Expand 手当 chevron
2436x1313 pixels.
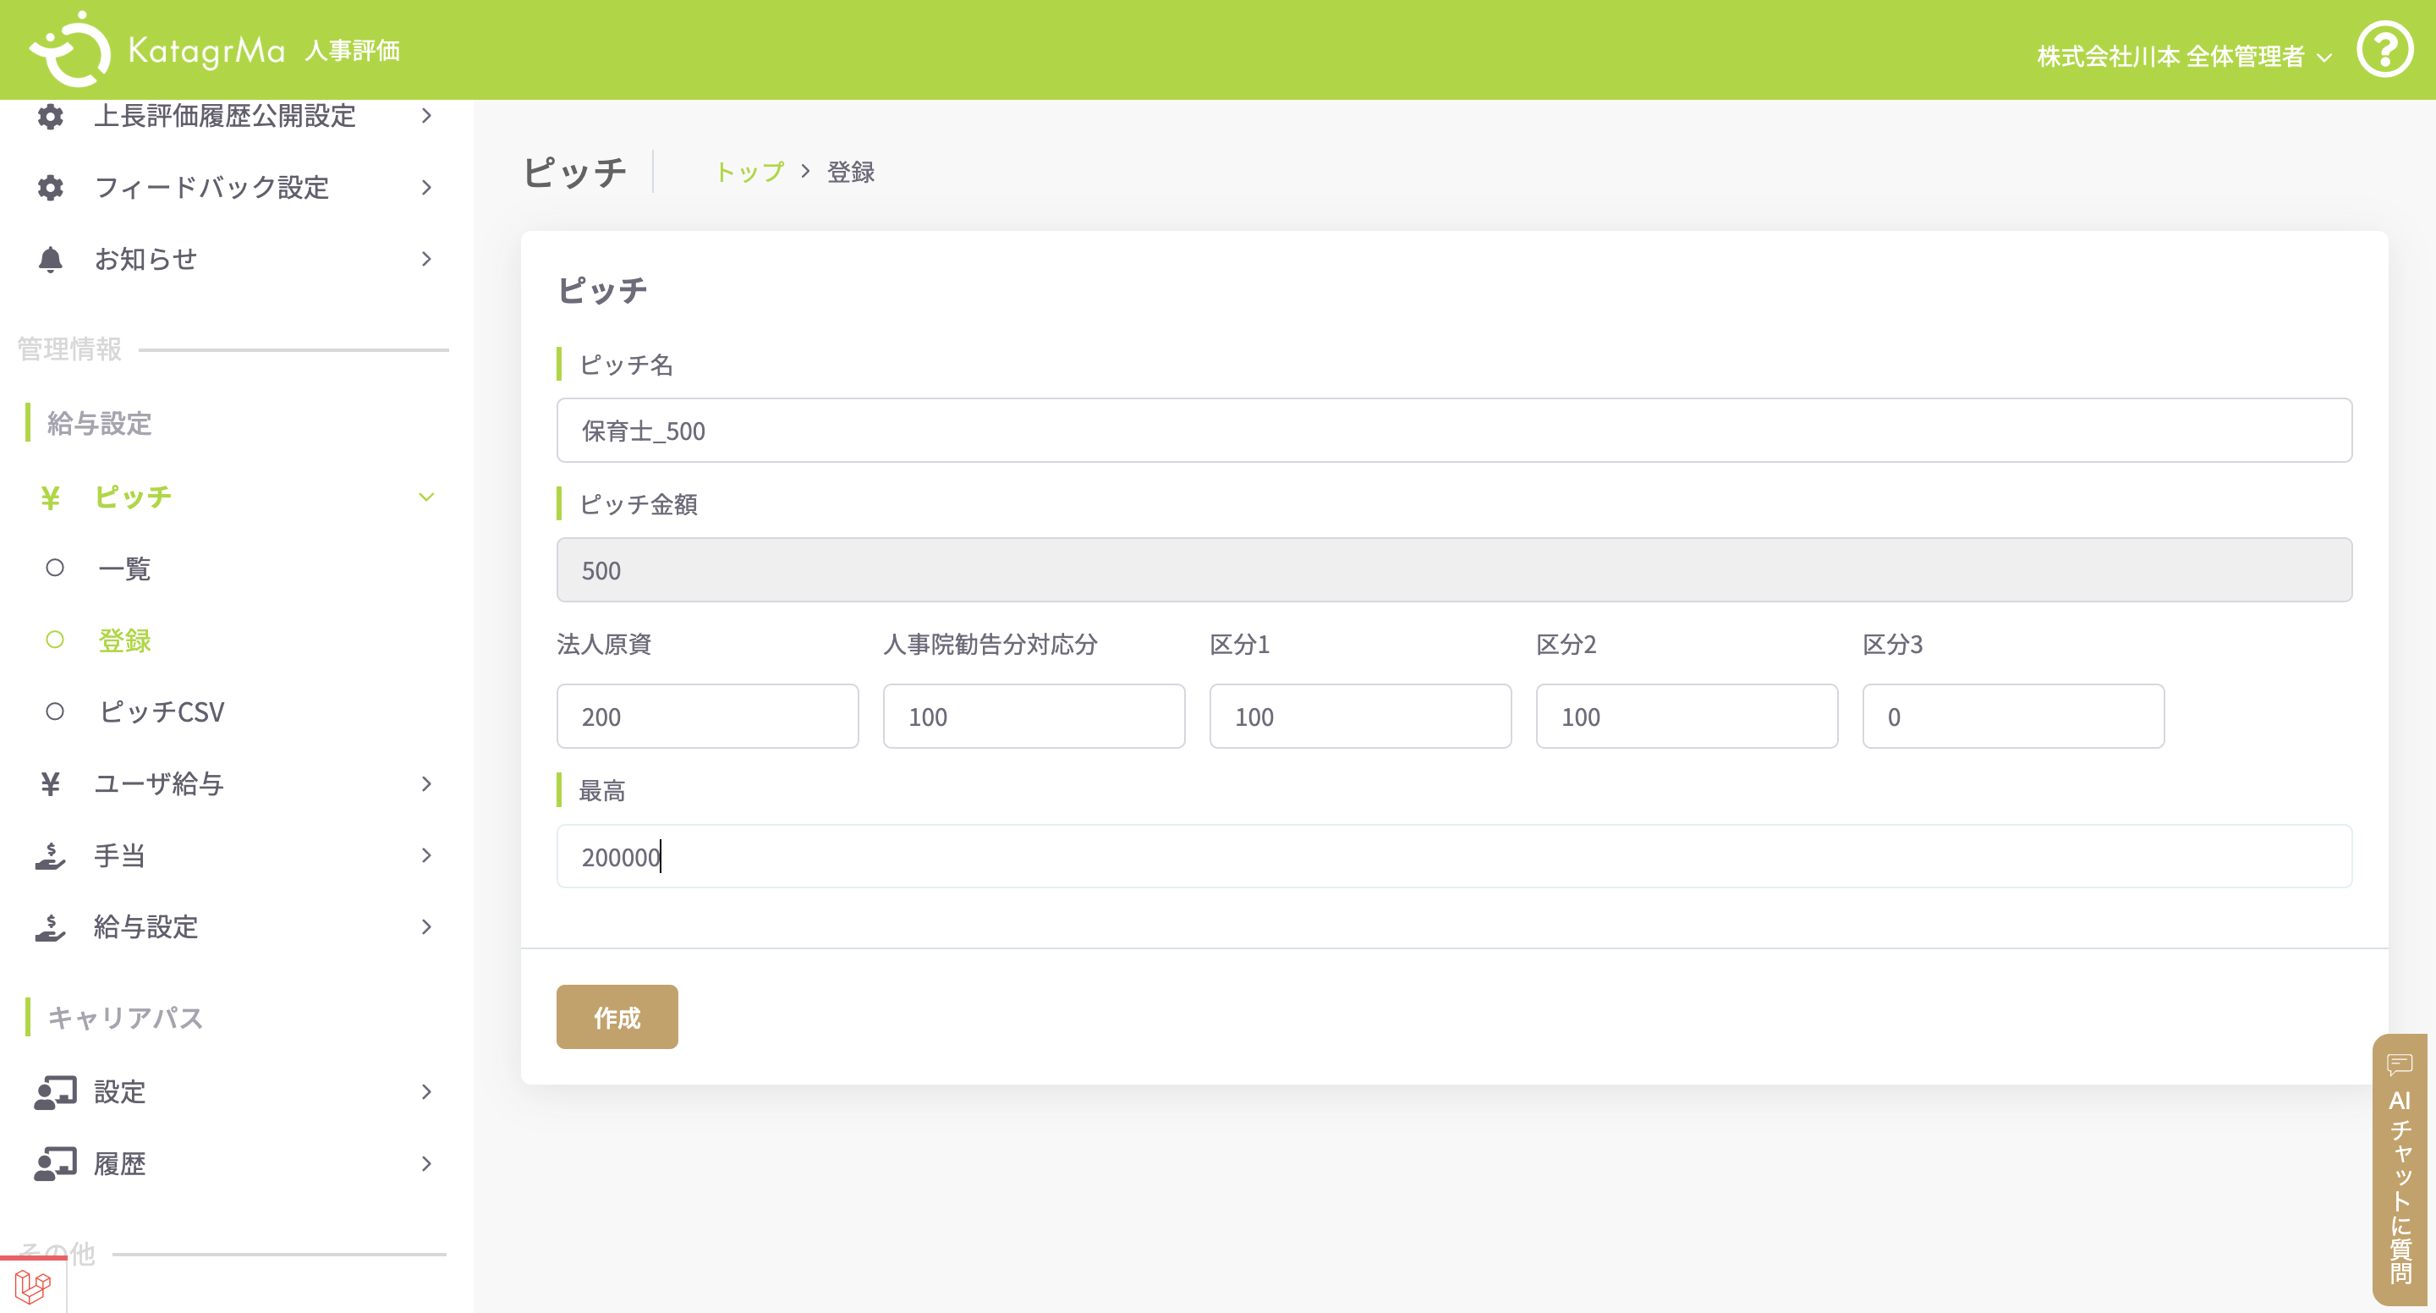(x=426, y=856)
